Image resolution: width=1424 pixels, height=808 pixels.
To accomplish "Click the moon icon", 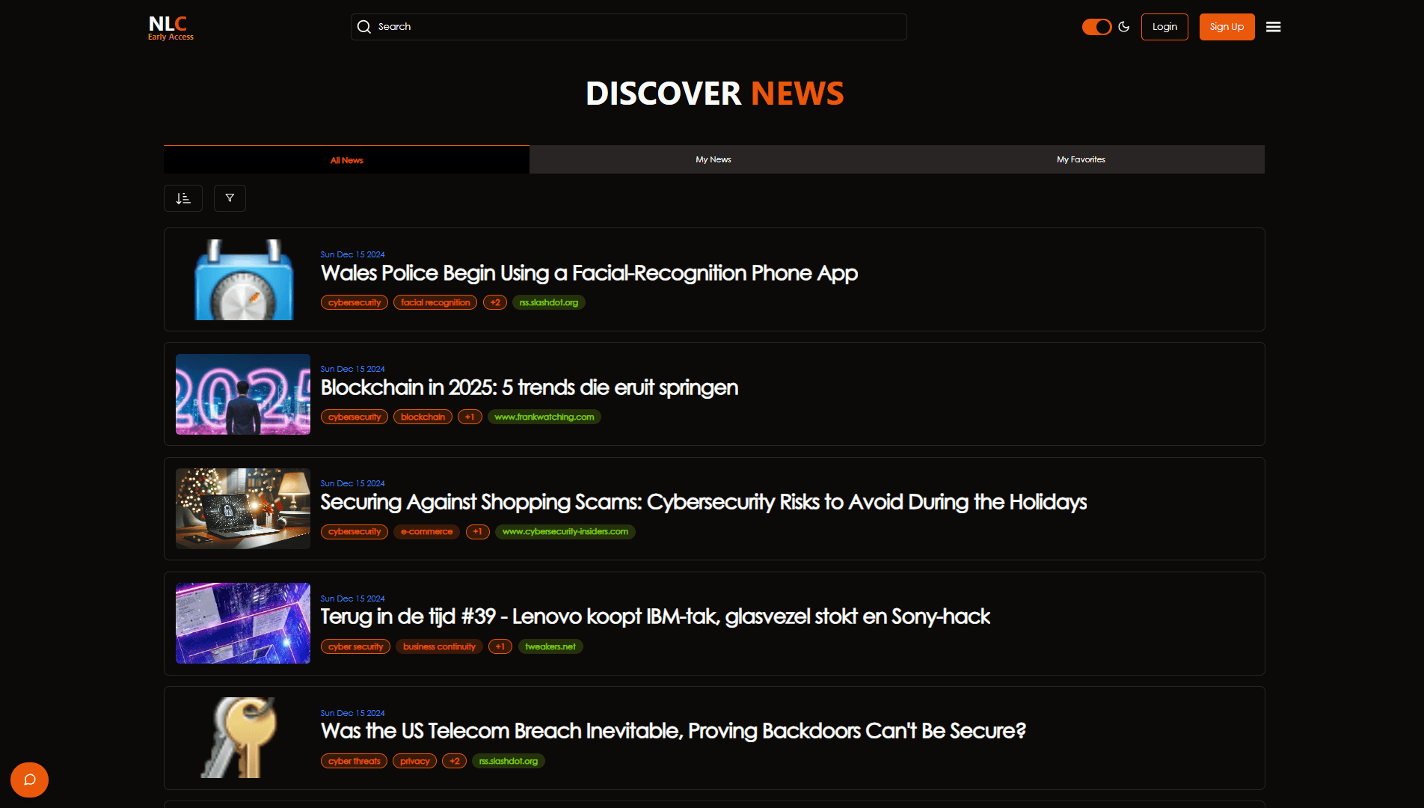I will [1123, 27].
